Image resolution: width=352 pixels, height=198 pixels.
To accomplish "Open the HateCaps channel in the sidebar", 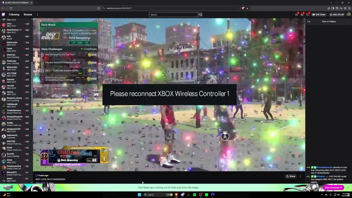I will [x=15, y=62].
